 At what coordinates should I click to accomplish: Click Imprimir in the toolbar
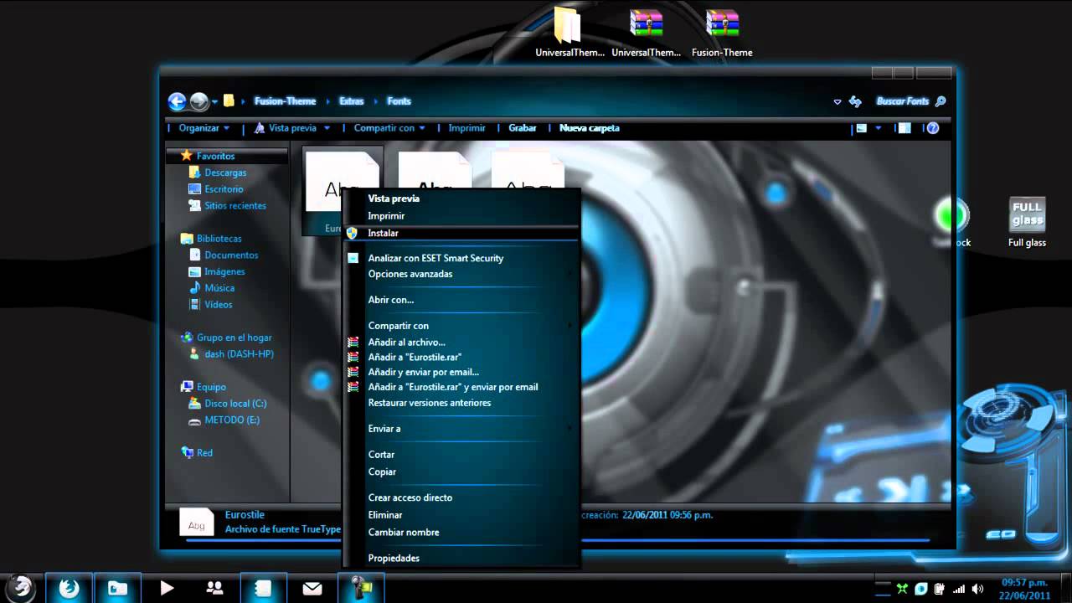(466, 128)
